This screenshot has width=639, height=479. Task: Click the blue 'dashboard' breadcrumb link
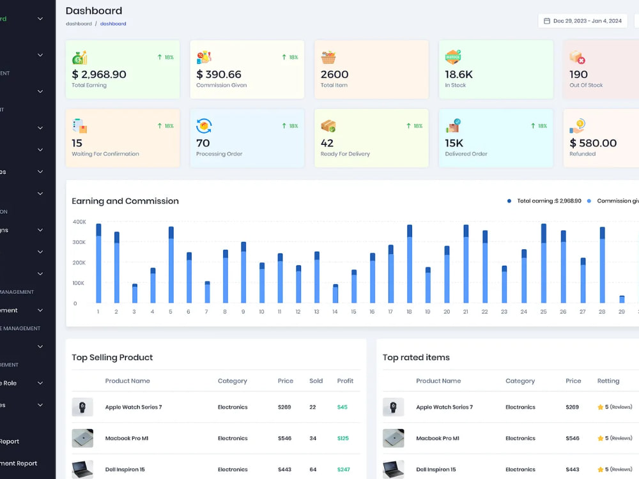click(113, 24)
